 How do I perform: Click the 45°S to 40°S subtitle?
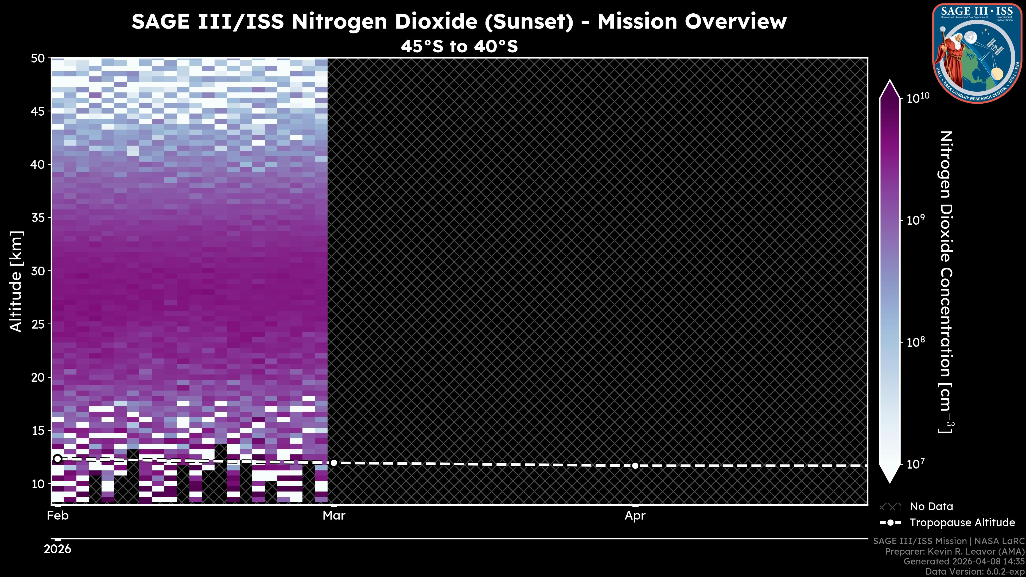click(x=459, y=46)
